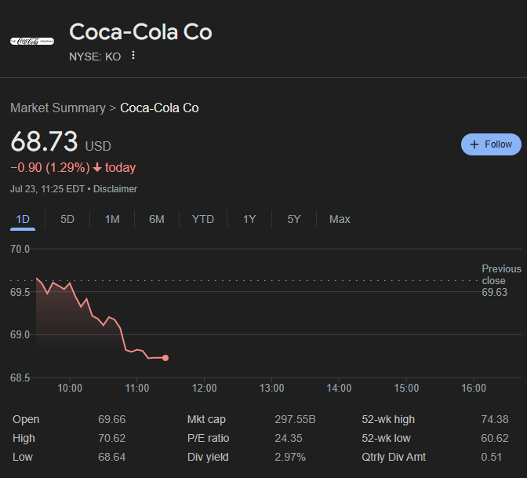The image size is (527, 478).
Task: Click the High value 70.62
Action: tap(112, 438)
